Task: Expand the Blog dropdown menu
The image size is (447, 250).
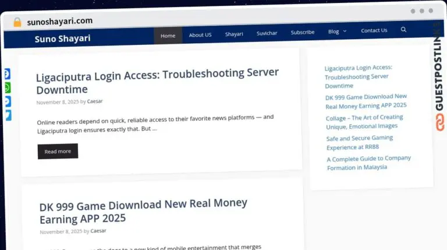Action: (x=337, y=31)
